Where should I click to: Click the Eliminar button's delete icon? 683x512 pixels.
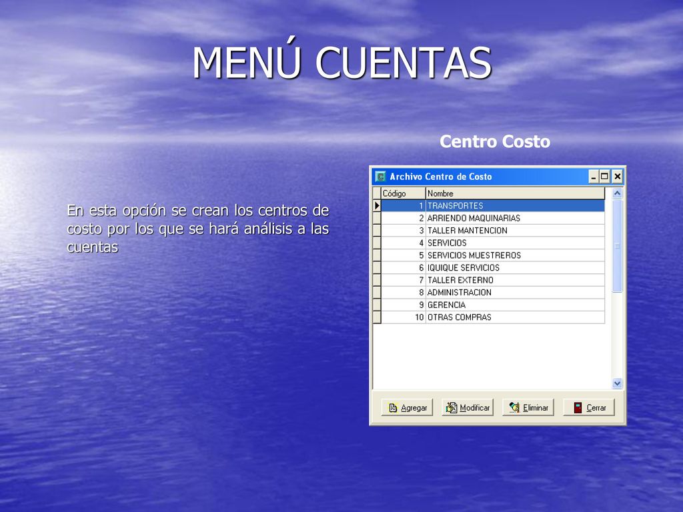(514, 407)
